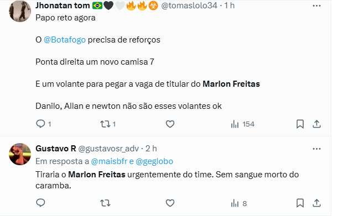
Task: Bookmark Jhonatan tom's tweet
Action: point(300,124)
